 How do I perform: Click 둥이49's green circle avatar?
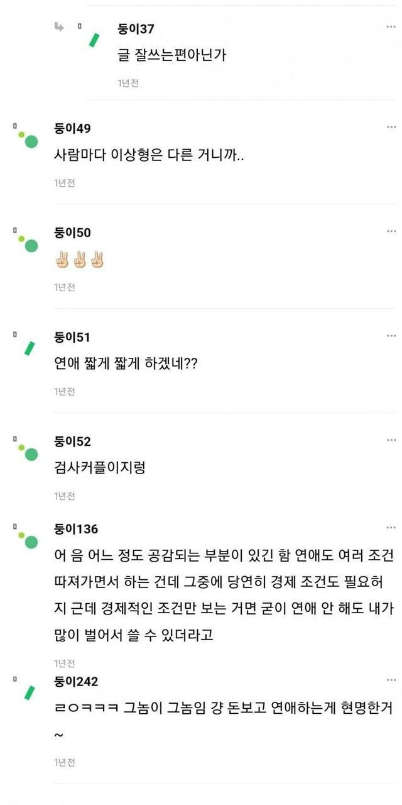pos(30,140)
